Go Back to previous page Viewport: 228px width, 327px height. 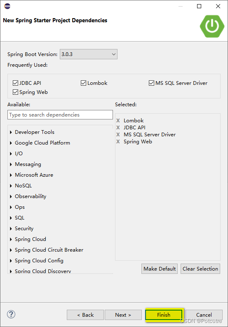[x=85, y=315]
